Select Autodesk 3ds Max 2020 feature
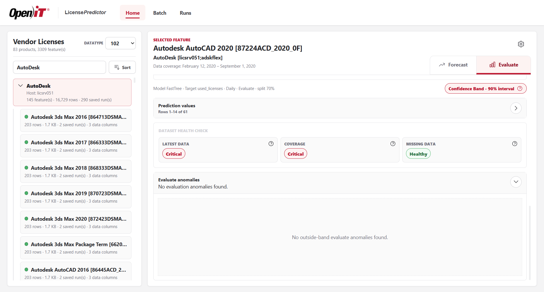The width and height of the screenshot is (544, 292). coord(76,222)
